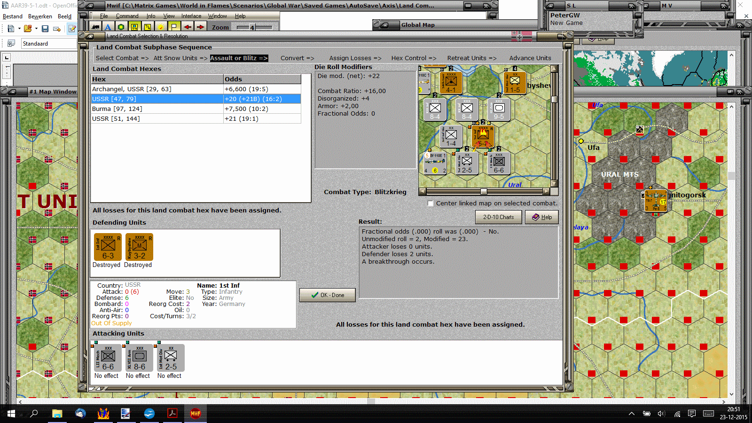Click the Advance Units subphase label
Image resolution: width=752 pixels, height=423 pixels.
[x=530, y=58]
